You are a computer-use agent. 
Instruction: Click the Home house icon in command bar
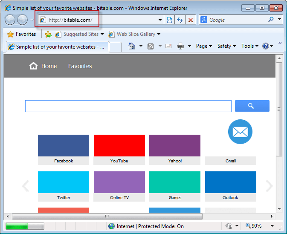click(132, 46)
